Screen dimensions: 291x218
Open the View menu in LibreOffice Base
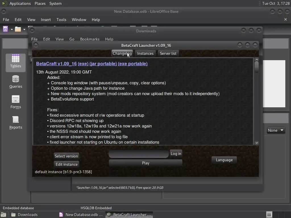pos(31,20)
